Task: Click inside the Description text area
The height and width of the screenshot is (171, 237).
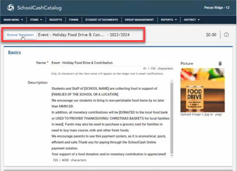Action: (110, 118)
